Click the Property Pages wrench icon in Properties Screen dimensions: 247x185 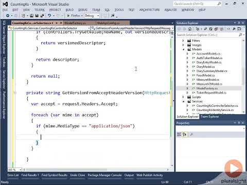[x=191, y=135]
